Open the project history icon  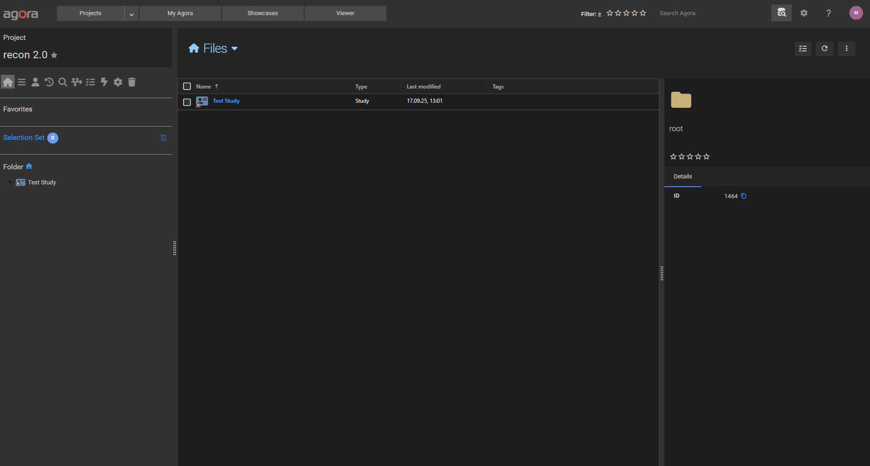49,82
